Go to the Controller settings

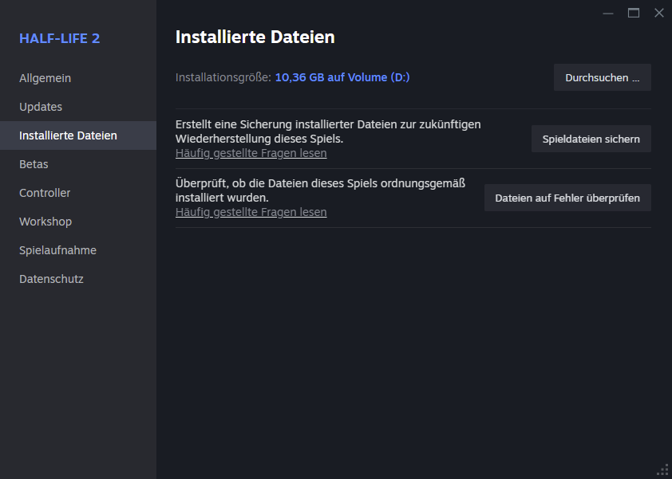(45, 193)
